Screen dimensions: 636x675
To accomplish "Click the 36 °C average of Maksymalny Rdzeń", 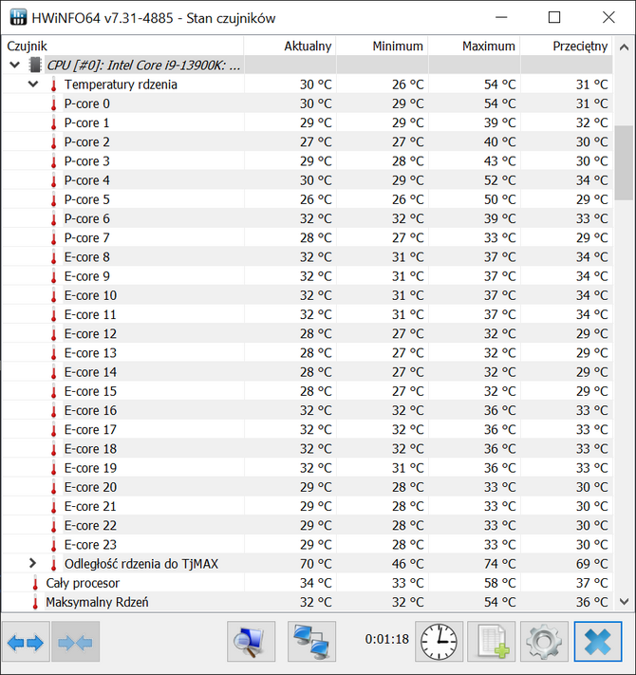I will pyautogui.click(x=592, y=602).
